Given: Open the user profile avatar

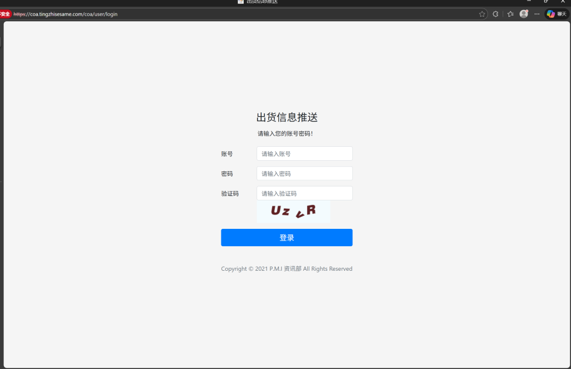Looking at the screenshot, I should (x=524, y=14).
